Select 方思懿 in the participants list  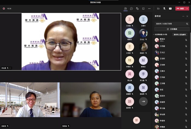163,46
